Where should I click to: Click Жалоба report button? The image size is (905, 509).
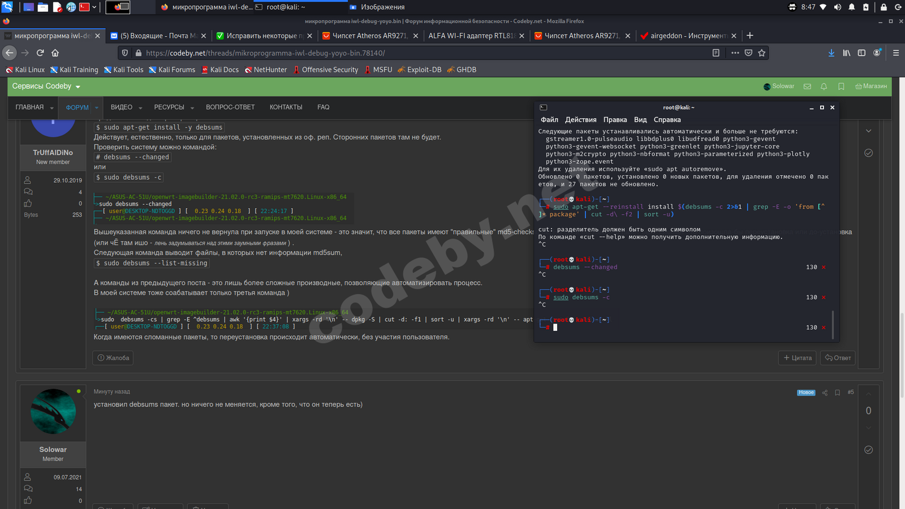[x=113, y=358]
